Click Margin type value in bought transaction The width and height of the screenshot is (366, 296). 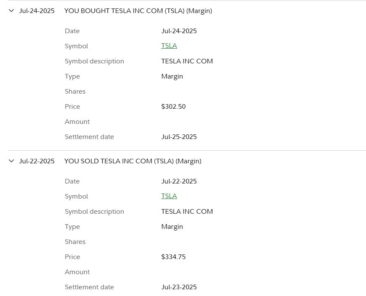(172, 76)
